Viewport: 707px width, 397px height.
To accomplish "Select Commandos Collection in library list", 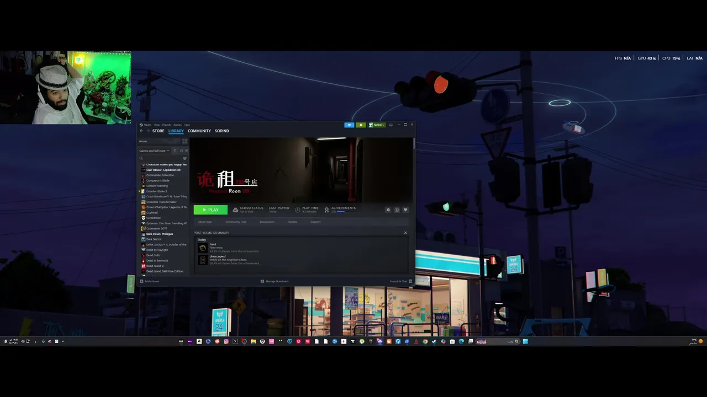I will (x=160, y=175).
